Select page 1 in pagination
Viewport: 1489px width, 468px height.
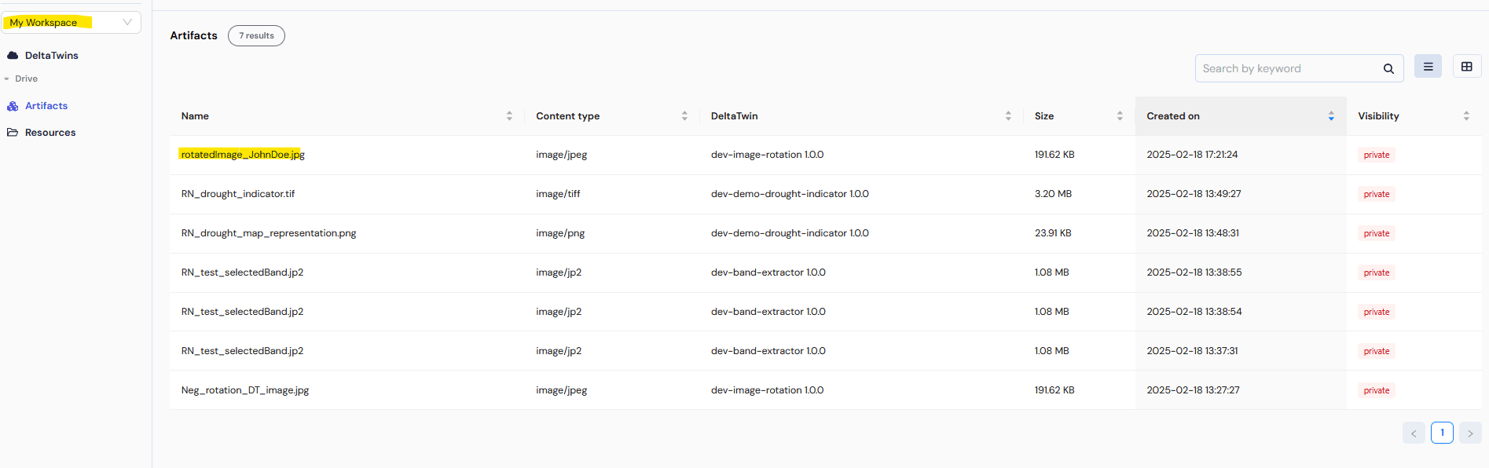(x=1442, y=433)
